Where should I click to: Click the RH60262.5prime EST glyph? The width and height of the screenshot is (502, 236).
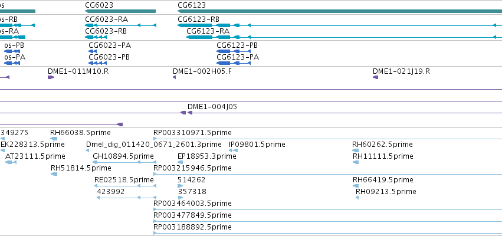[355, 150]
